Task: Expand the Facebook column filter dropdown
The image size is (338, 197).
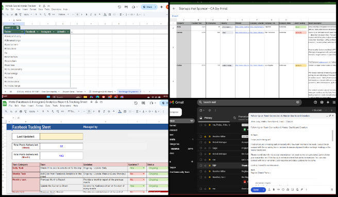Action: [38, 32]
